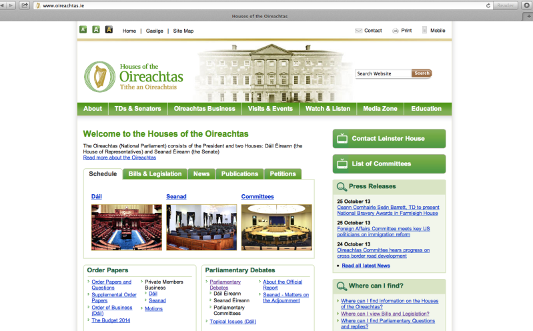
Task: Open the National Bravery Awards press release
Action: point(388,210)
